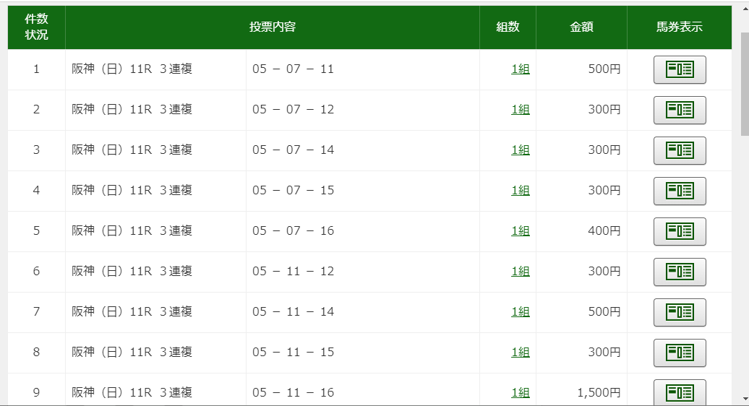Click 1組 link for 05-07-16
This screenshot has height=406, width=749.
[x=521, y=231]
